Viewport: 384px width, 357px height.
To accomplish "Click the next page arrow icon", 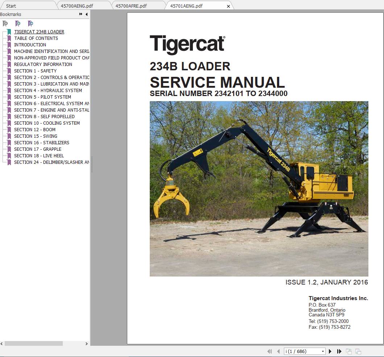I will tap(330, 351).
